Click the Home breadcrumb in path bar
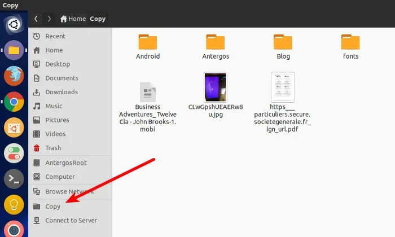 click(73, 19)
